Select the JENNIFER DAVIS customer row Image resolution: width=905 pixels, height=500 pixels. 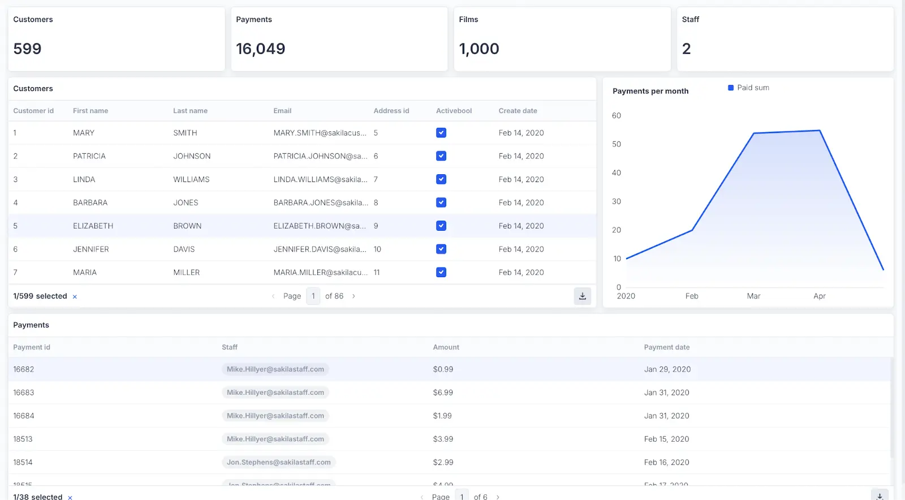pyautogui.click(x=302, y=249)
